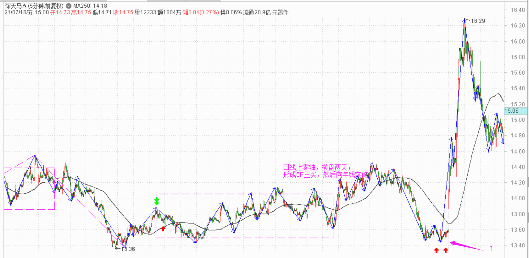Click the 15.06 current price tag
This screenshot has height=258, width=529.
coord(512,111)
